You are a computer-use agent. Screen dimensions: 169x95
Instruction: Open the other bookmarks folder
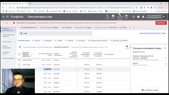(x=161, y=11)
